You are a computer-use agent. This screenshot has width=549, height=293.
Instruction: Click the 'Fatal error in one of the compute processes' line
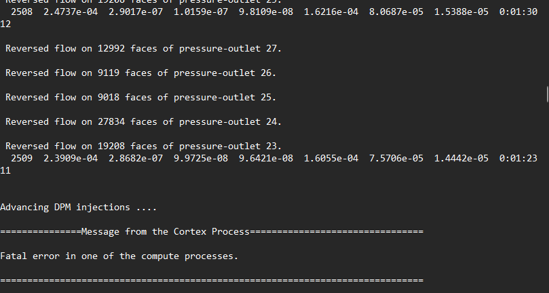[x=119, y=256]
